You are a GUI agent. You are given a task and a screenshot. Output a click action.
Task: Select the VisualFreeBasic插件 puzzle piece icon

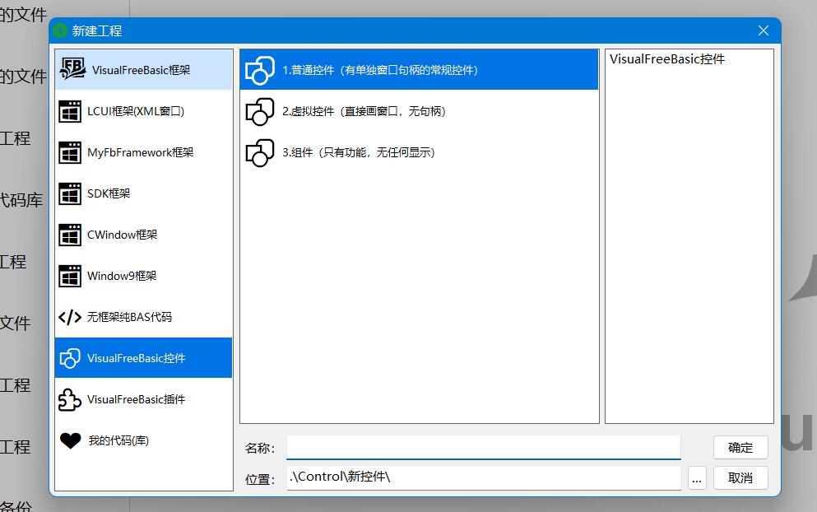click(x=70, y=399)
